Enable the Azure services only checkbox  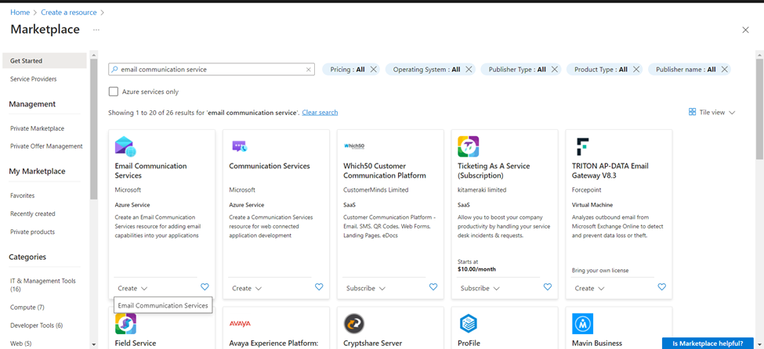coord(113,92)
